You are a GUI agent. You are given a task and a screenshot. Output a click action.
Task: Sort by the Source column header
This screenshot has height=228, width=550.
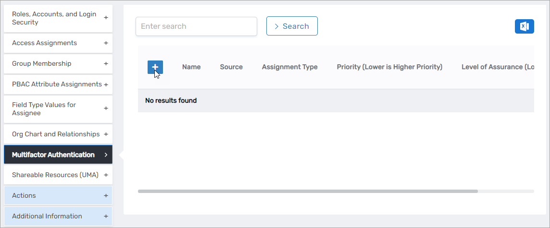[231, 67]
